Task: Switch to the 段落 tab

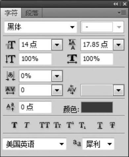Action: 32,13
